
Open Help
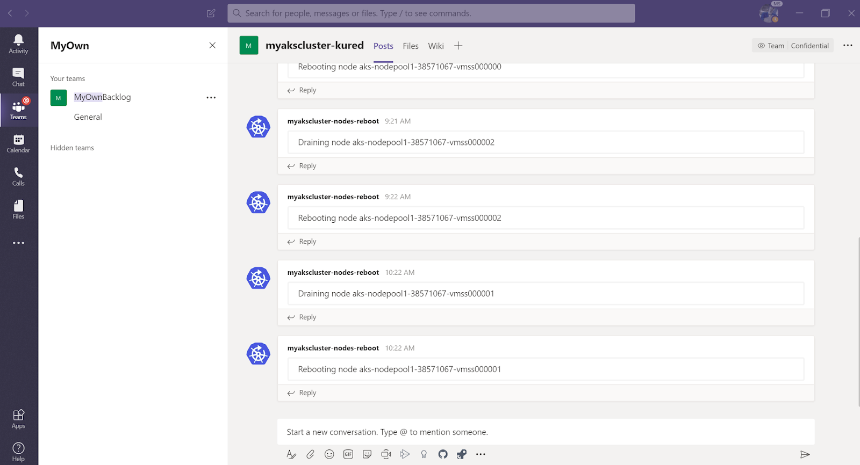point(18,452)
